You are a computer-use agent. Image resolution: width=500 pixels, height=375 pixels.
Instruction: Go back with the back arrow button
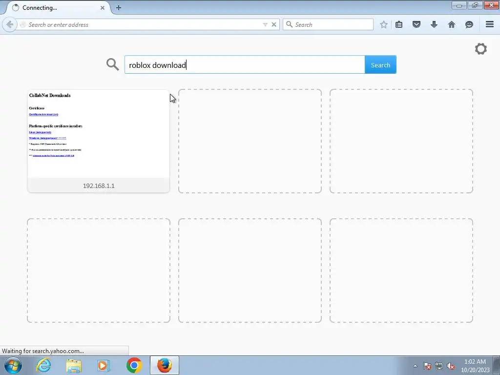[10, 24]
